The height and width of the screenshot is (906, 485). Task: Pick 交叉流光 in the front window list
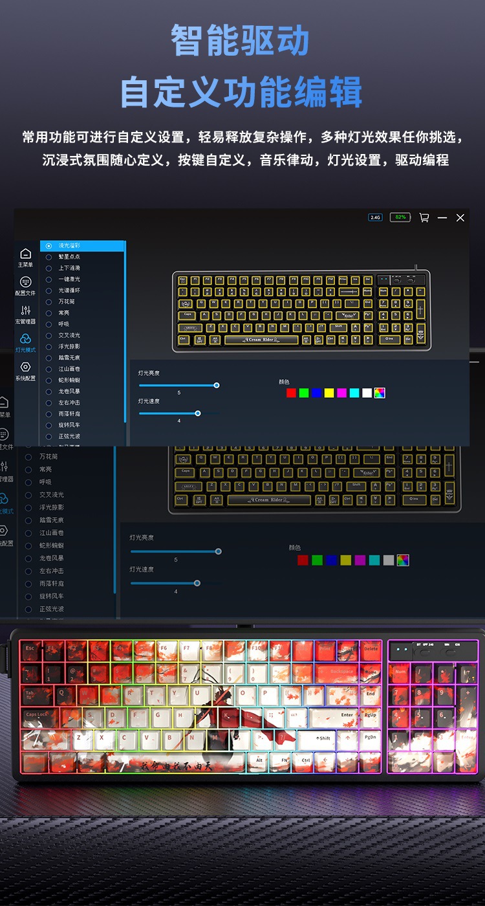pos(69,335)
